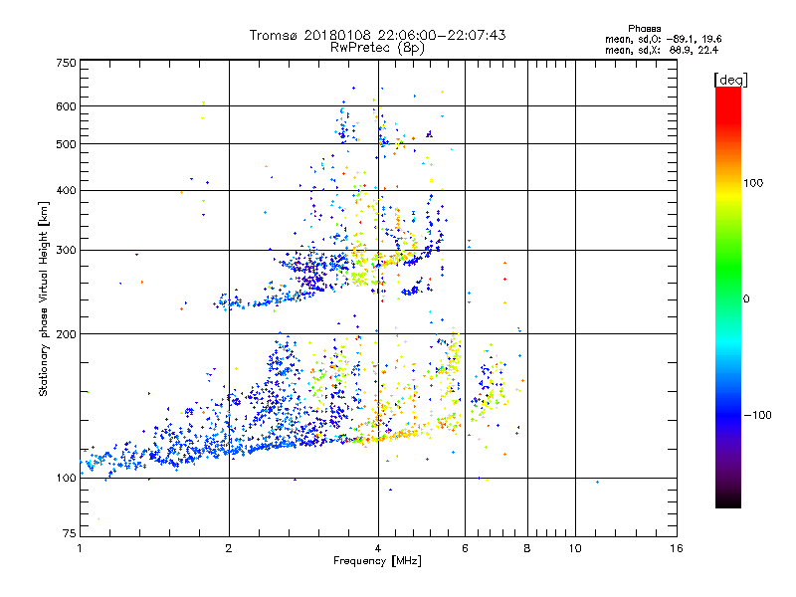
Task: Click the isolated blue point near 11 MHz
Action: (x=598, y=482)
